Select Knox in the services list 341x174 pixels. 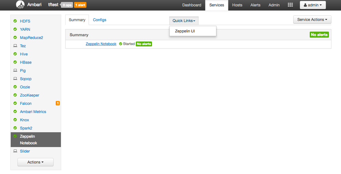tap(24, 120)
